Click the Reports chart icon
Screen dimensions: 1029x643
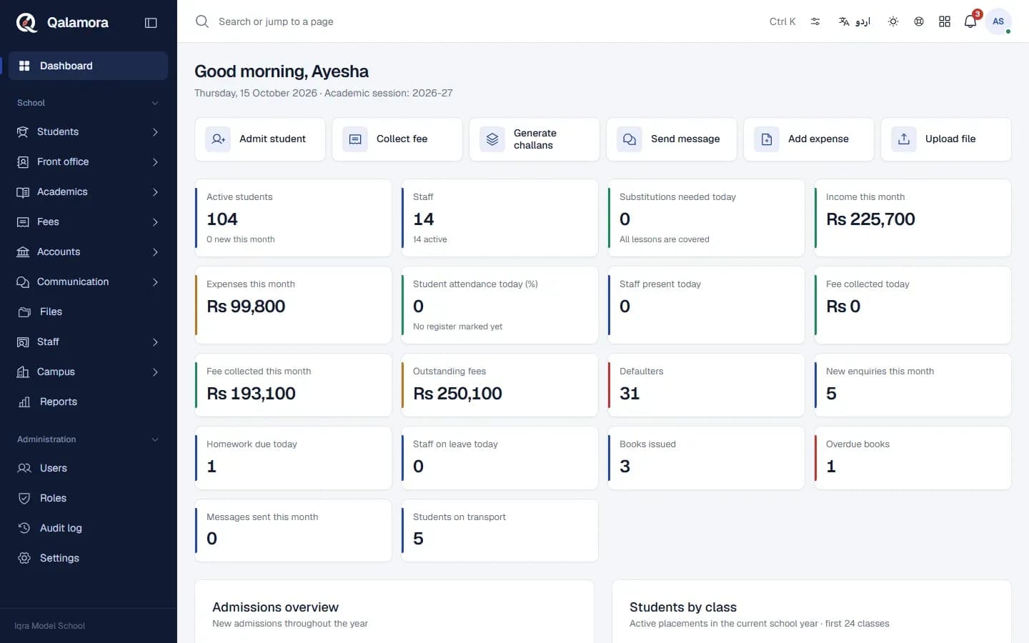24,402
